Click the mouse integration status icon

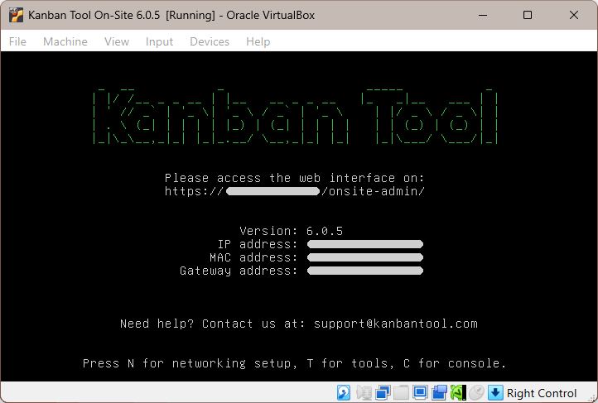pos(476,393)
